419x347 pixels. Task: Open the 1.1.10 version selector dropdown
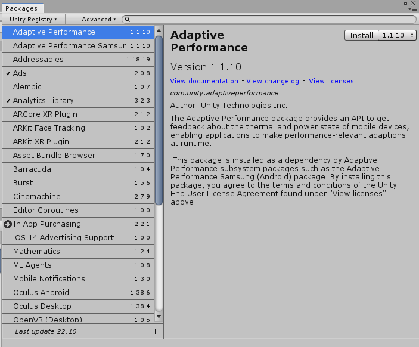(x=397, y=35)
